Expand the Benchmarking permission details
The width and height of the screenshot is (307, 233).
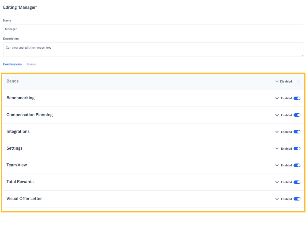277,98
